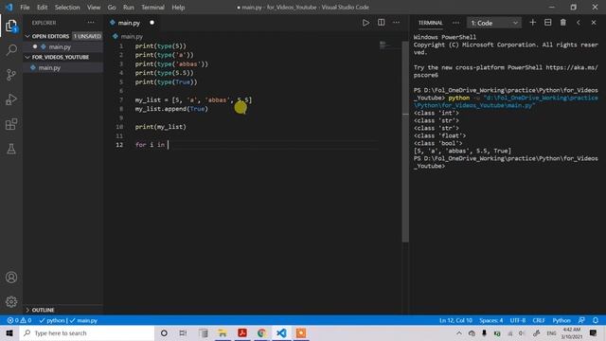Open the Source Control view
The height and width of the screenshot is (341, 606).
tap(11, 75)
